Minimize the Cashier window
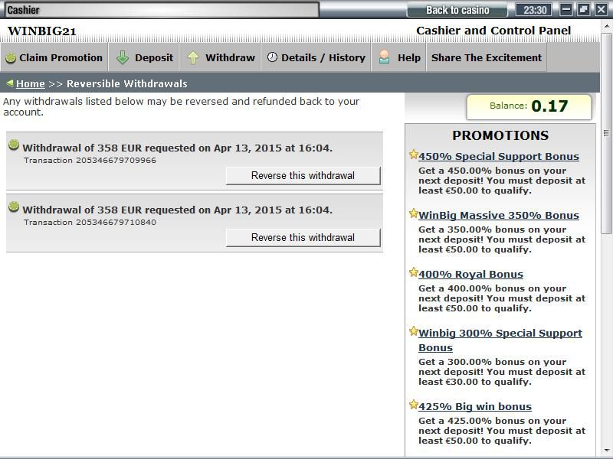613x459 pixels. [x=566, y=9]
